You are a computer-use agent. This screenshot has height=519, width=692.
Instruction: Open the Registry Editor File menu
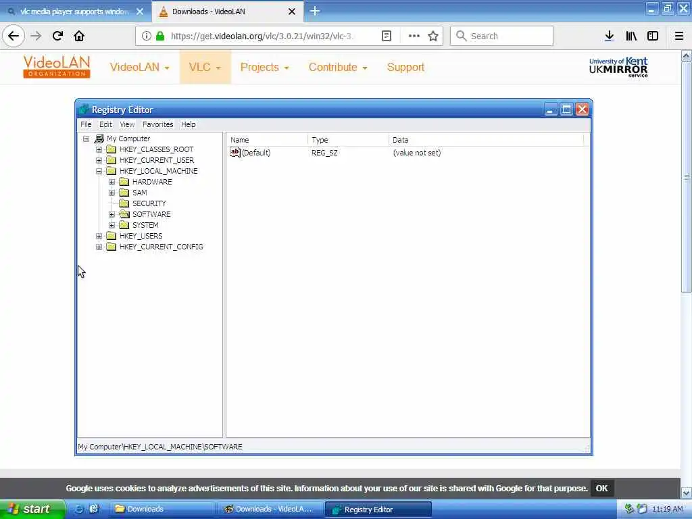click(86, 124)
